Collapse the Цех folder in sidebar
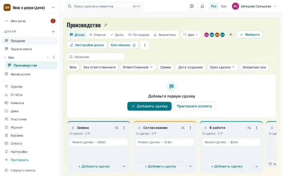 point(5,57)
